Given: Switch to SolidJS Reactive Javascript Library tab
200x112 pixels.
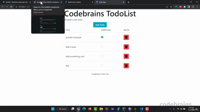Looking at the screenshot, I should point(17,2).
